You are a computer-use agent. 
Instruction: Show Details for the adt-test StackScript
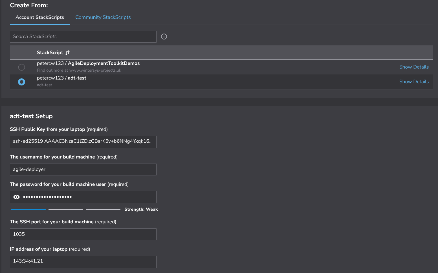point(414,82)
